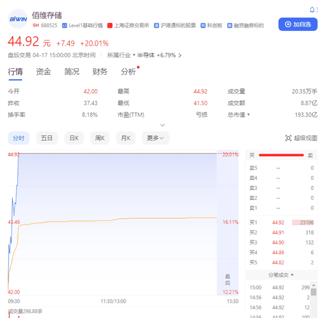Click the 沪港通标的股票 tag icon
The width and height of the screenshot is (325, 318).
coord(157,26)
